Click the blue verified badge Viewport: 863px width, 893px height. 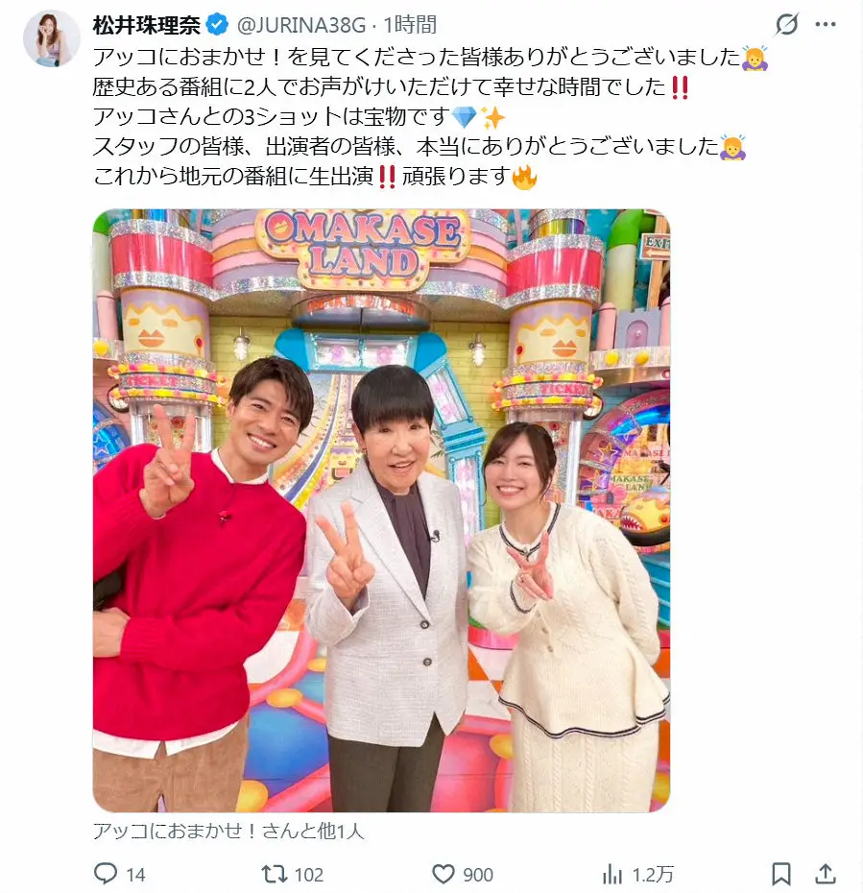click(217, 25)
